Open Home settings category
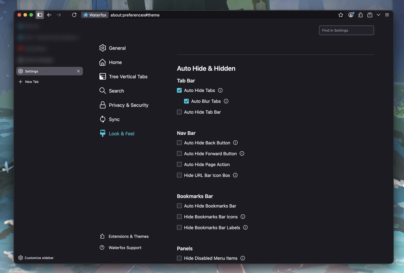Screen dimensions: 404x273 pos(110,62)
